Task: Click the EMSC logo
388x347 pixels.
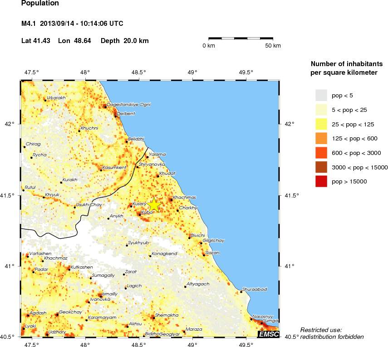Action: tap(270, 335)
